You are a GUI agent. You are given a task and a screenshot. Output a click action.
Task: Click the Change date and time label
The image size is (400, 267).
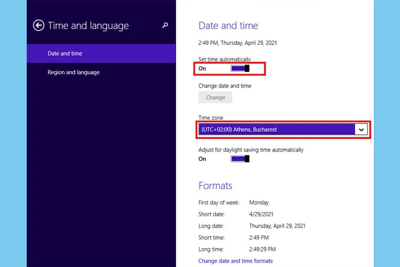tap(225, 86)
